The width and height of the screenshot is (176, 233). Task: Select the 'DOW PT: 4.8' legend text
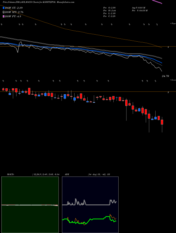tap(13, 16)
